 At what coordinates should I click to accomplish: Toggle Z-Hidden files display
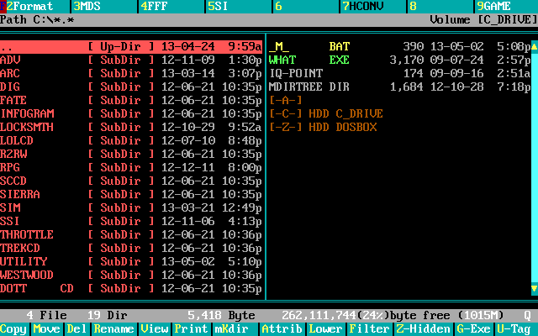pyautogui.click(x=423, y=329)
